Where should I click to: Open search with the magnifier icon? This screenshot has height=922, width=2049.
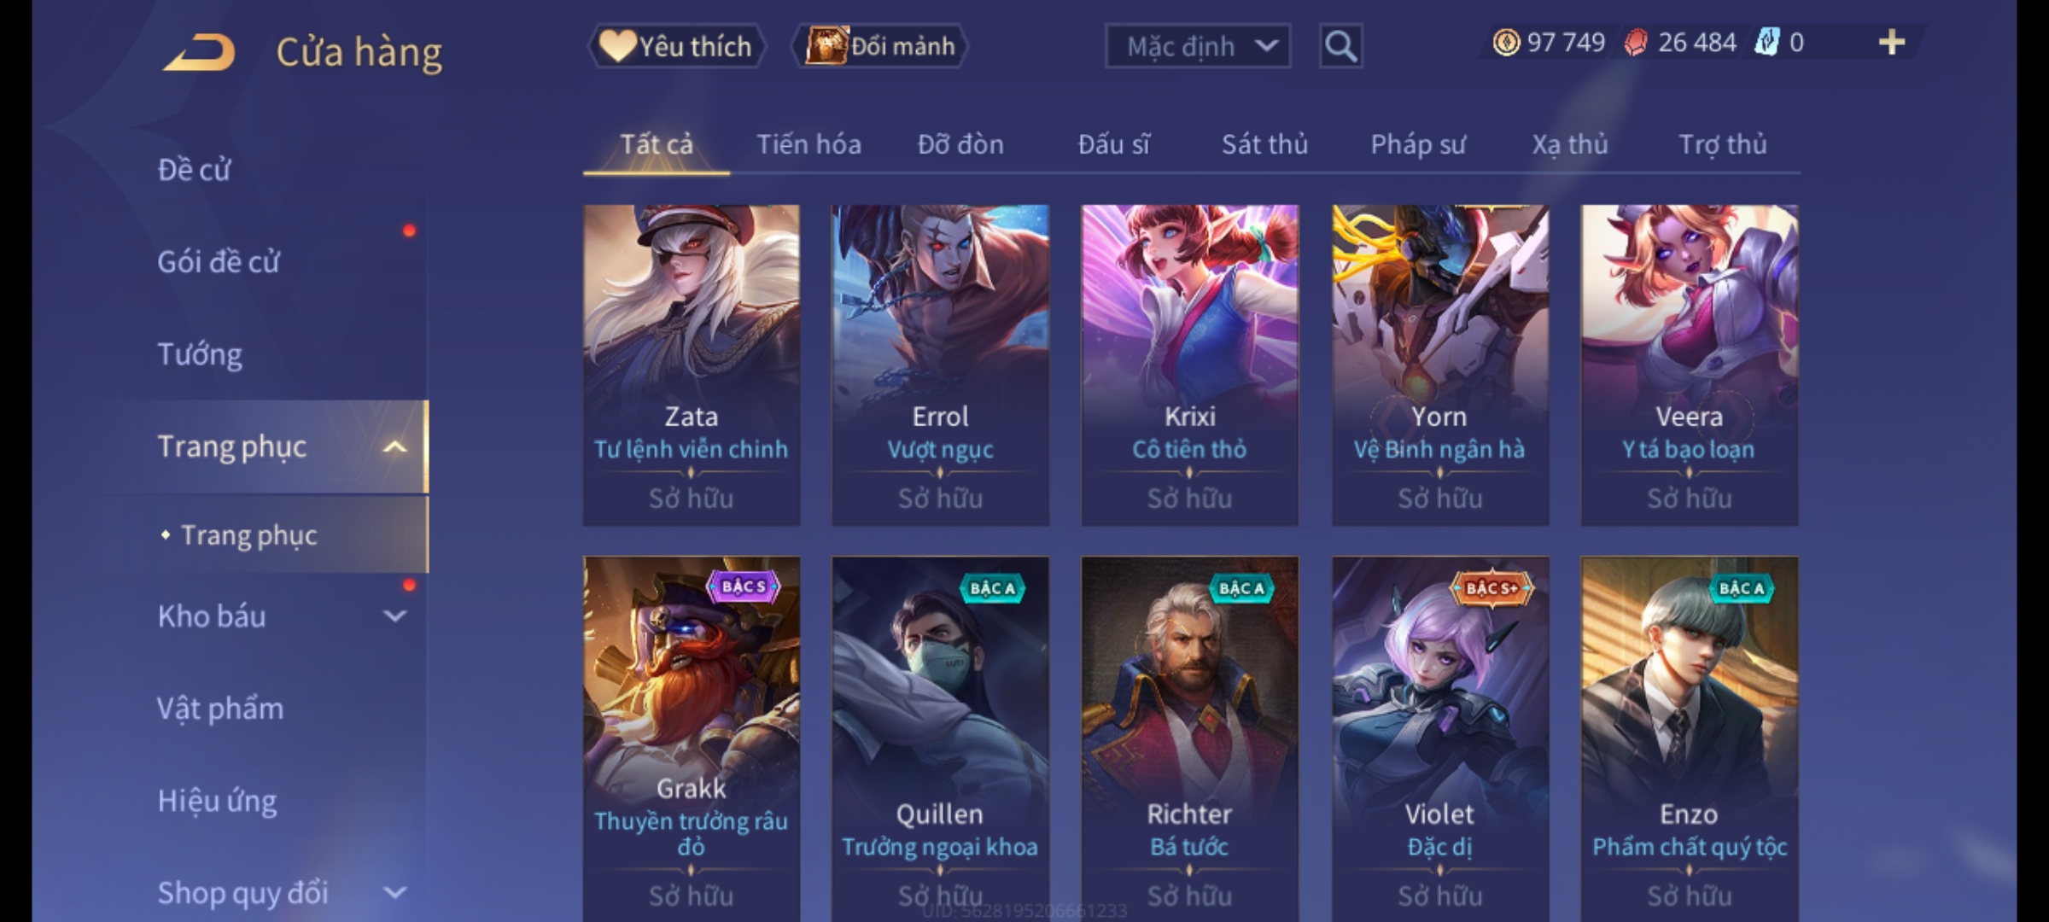[1340, 46]
